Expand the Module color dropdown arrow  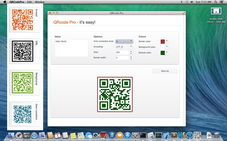coord(167,52)
